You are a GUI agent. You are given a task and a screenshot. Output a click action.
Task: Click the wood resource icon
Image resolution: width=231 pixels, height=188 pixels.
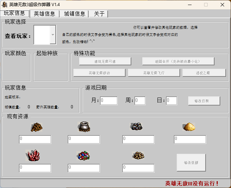[36, 127]
